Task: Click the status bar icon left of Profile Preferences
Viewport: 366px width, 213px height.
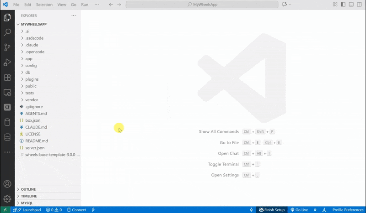Action: click(324, 210)
